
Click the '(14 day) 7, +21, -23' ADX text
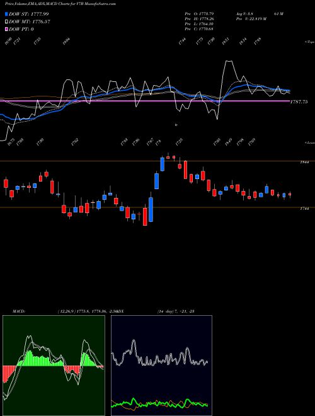tap(176, 311)
